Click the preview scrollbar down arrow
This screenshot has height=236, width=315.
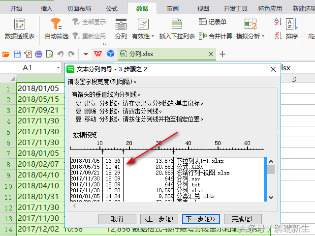[271, 198]
